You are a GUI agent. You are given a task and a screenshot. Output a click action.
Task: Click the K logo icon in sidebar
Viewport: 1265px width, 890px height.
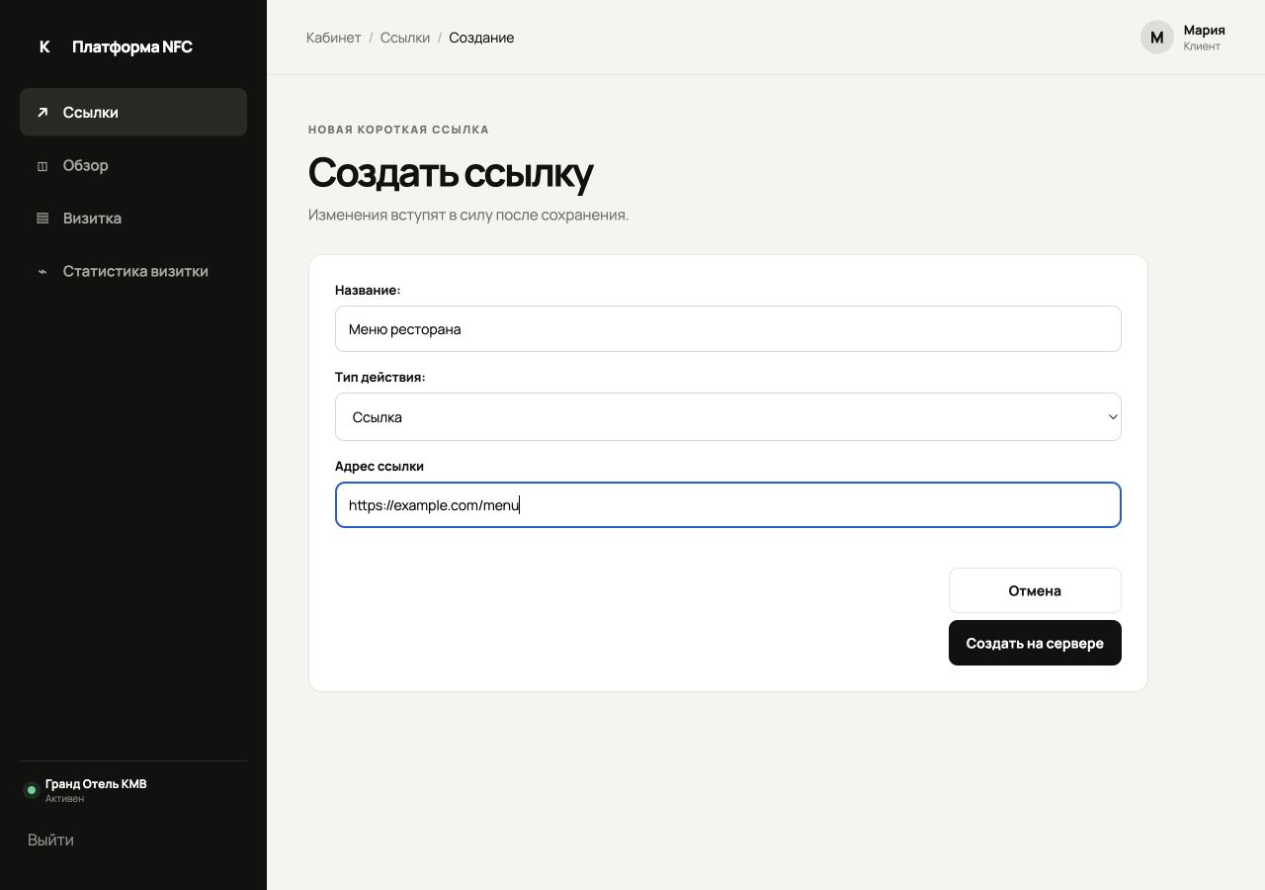point(43,46)
